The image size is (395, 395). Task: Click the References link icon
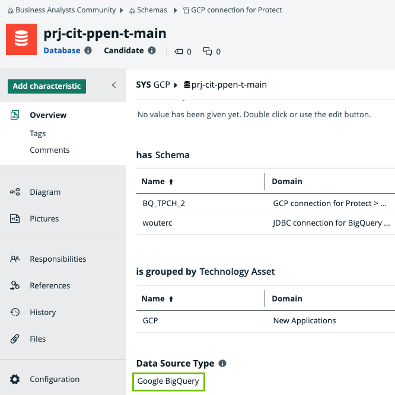tap(15, 285)
